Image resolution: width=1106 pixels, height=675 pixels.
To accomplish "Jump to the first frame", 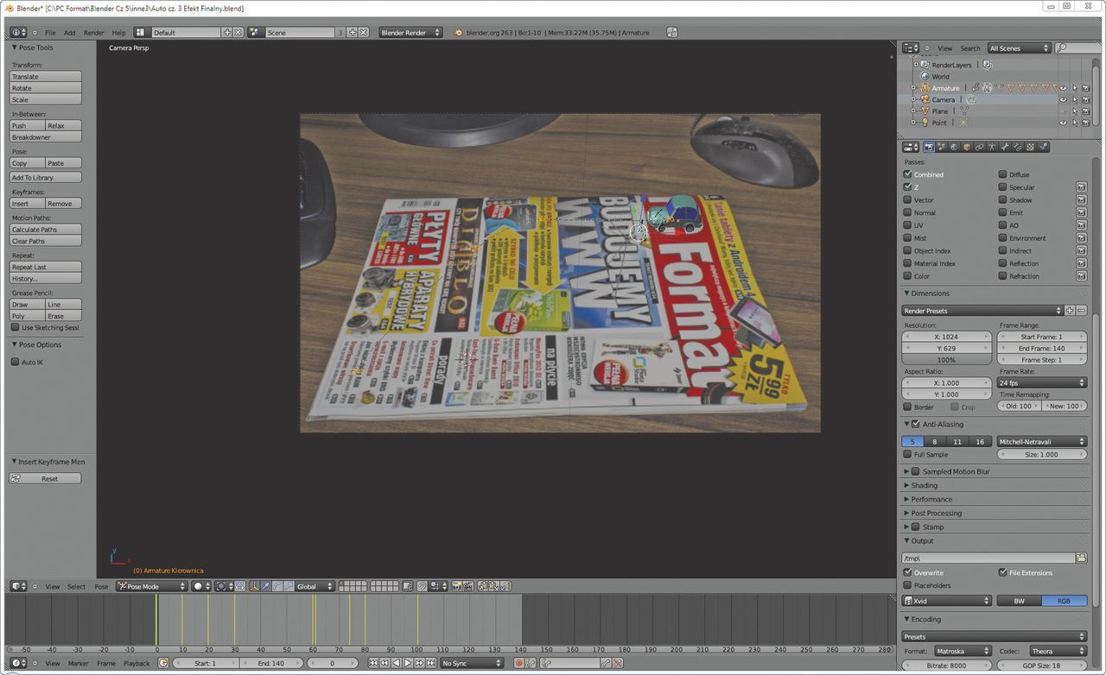I will pyautogui.click(x=373, y=663).
